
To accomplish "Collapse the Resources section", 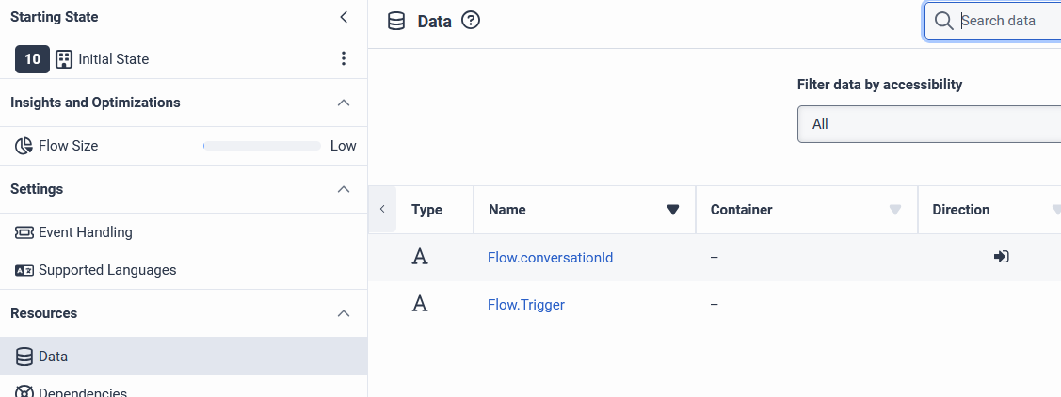I will point(344,313).
